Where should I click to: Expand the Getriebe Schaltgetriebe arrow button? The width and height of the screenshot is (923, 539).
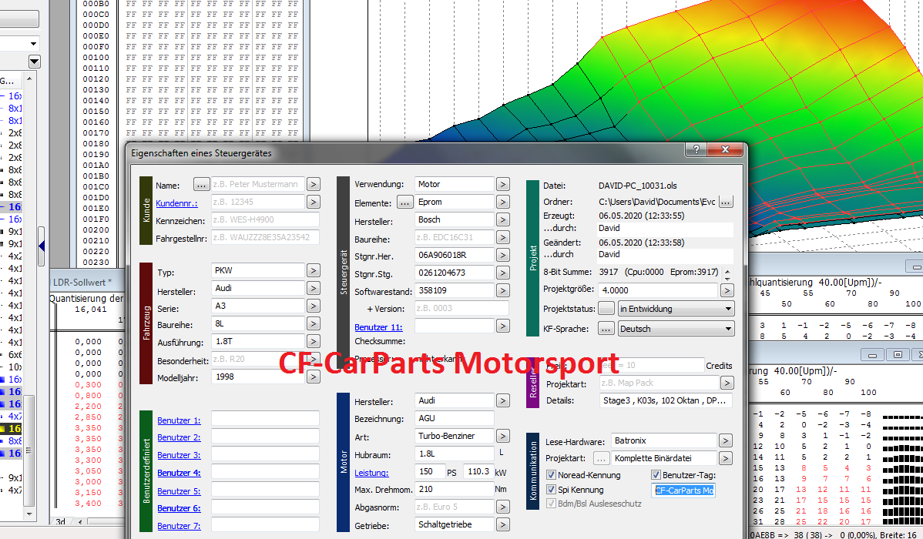(502, 524)
